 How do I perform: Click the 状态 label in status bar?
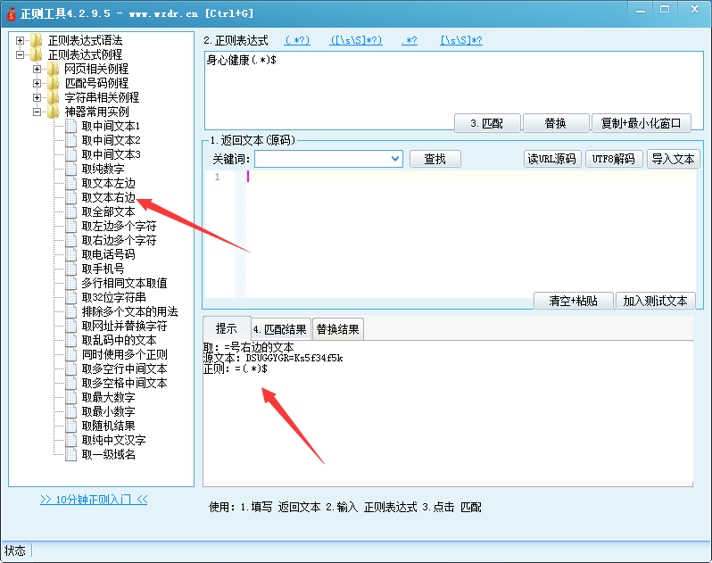point(15,551)
